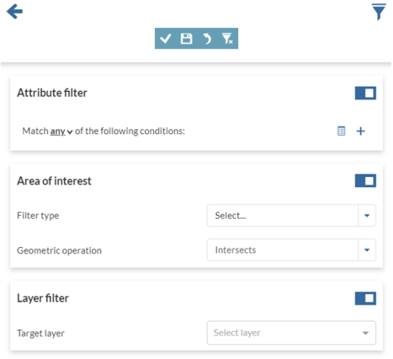Expand the Geometric operation dropdown arrow
Image resolution: width=393 pixels, height=359 pixels.
point(367,249)
